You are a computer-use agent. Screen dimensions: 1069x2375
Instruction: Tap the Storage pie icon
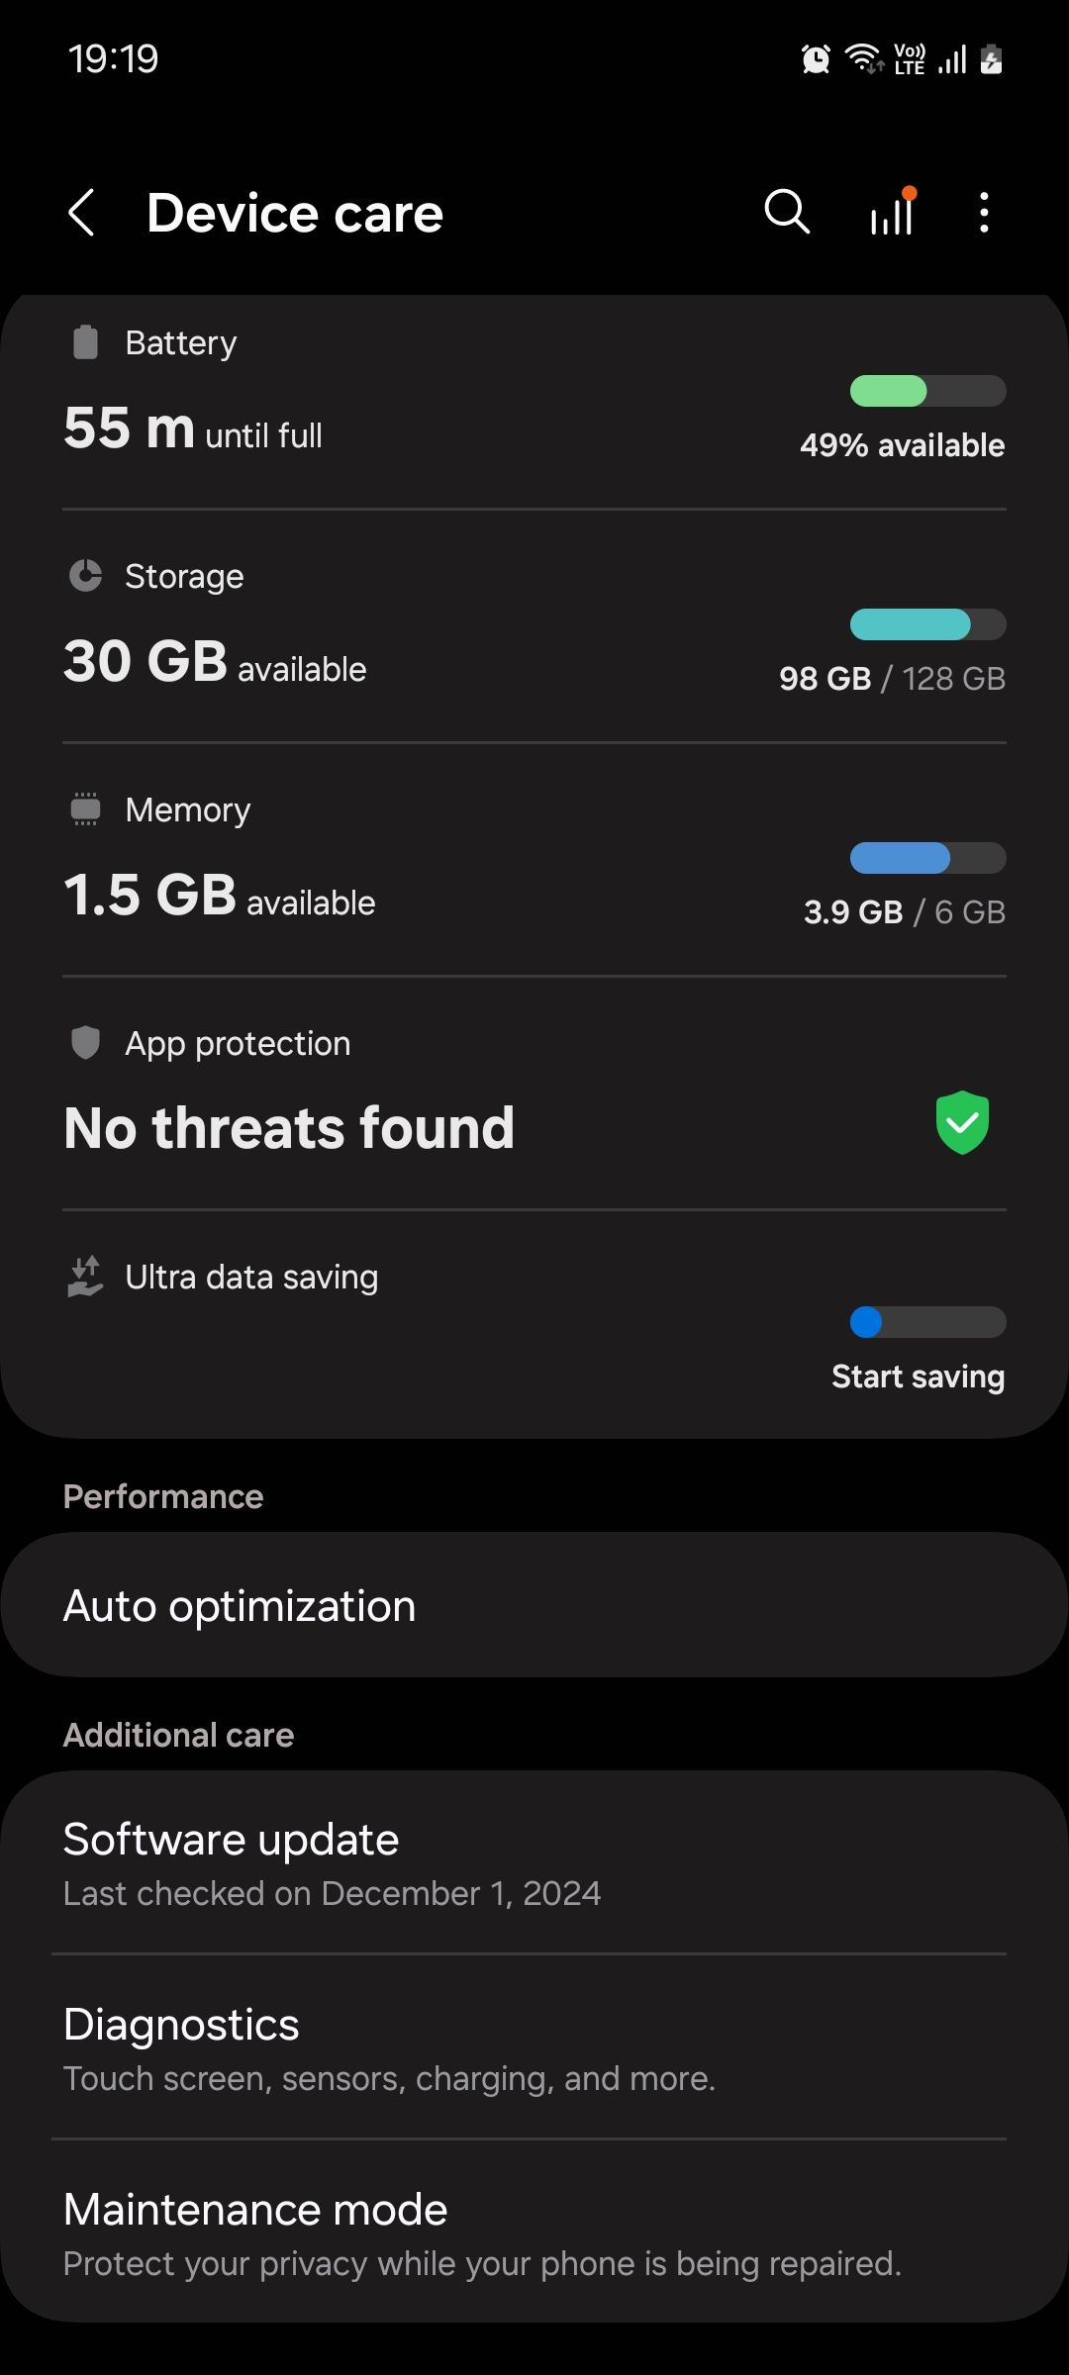click(86, 576)
